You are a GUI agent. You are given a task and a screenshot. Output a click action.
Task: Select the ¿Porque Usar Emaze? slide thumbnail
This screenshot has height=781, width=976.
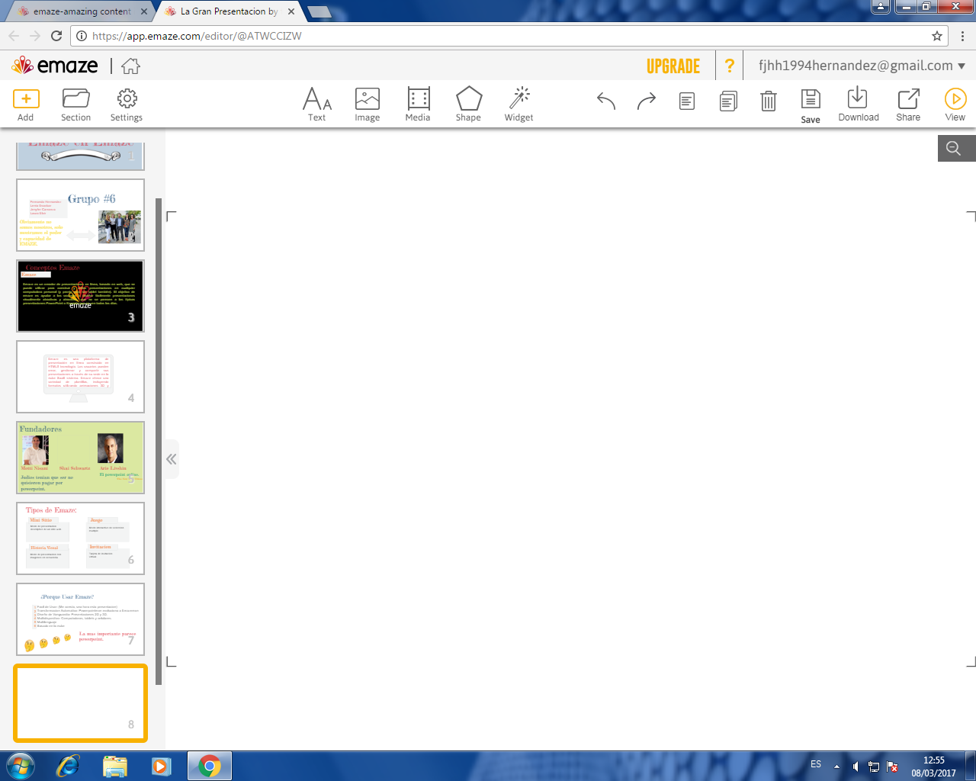80,619
